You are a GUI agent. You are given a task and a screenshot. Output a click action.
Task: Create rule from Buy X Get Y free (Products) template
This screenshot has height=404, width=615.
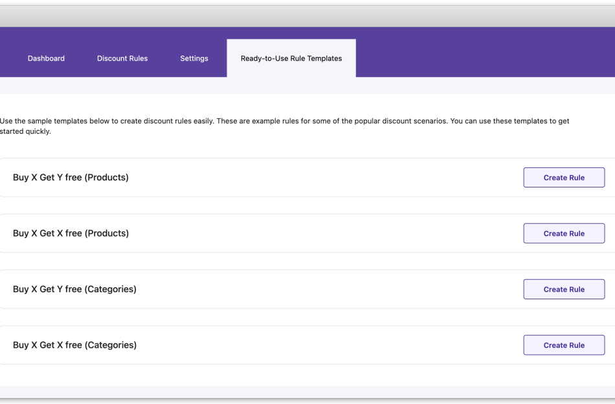click(x=563, y=177)
